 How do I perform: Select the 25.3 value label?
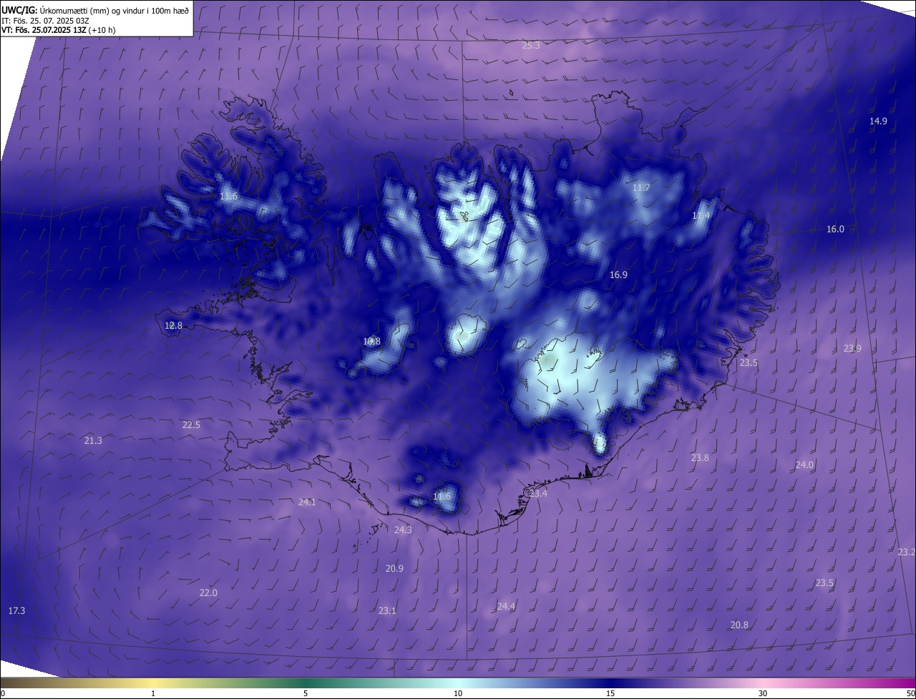(x=531, y=45)
